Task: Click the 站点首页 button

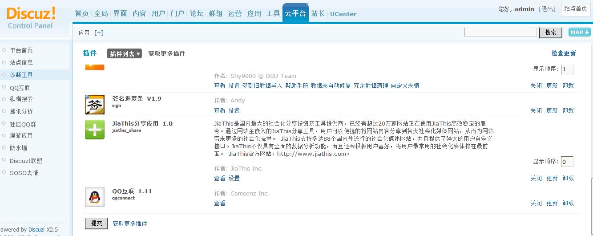Action: point(576,8)
